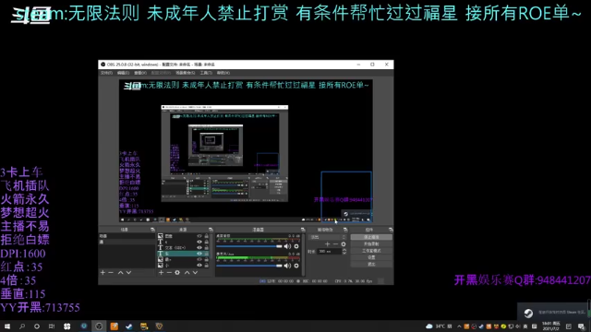
Task: Open the orange app icon on the taskbar
Action: [114, 326]
